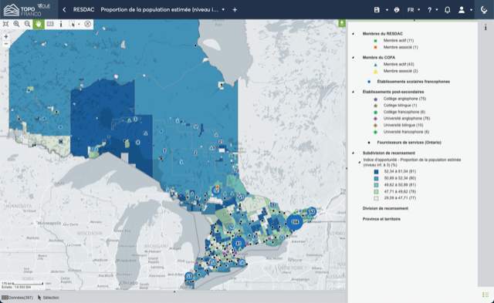Open the user account dropdown arrow
This screenshot has height=303, width=494.
(471, 10)
